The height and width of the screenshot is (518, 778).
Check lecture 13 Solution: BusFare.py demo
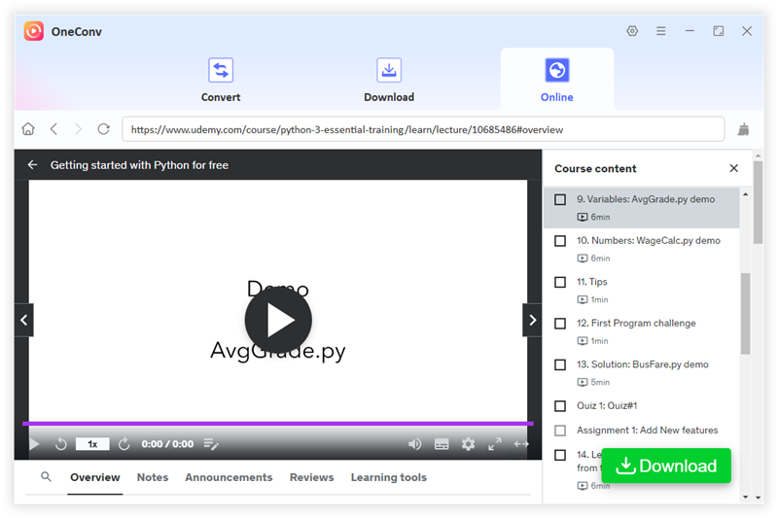point(560,364)
